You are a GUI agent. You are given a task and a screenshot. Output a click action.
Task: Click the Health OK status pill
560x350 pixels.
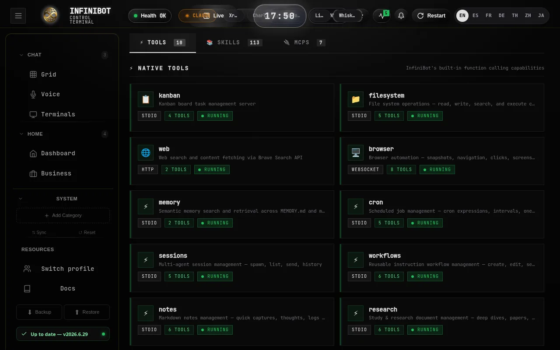[150, 16]
